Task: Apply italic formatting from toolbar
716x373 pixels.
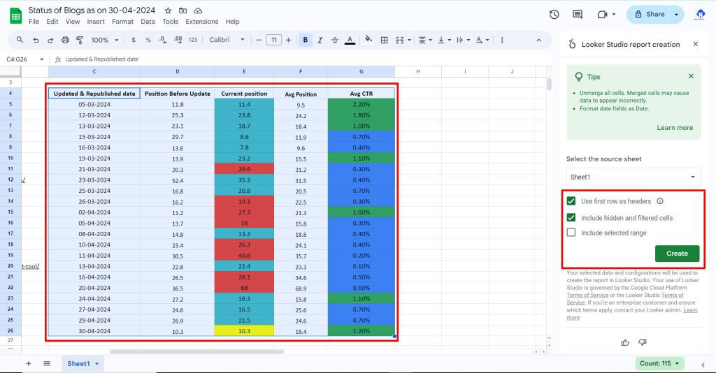Action: pyautogui.click(x=320, y=40)
